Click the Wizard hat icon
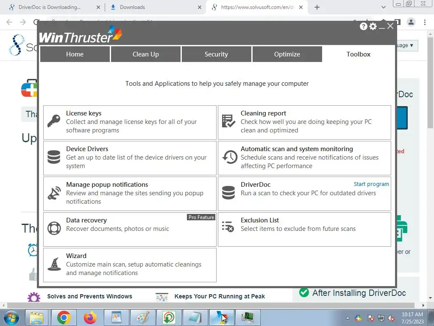 tap(54, 264)
